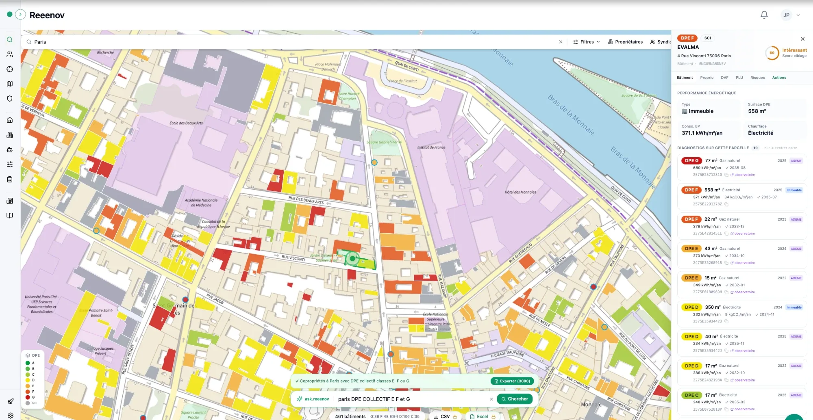The width and height of the screenshot is (813, 420).
Task: Copy the DPE number 2475E3526891R
Action: [x=726, y=263]
